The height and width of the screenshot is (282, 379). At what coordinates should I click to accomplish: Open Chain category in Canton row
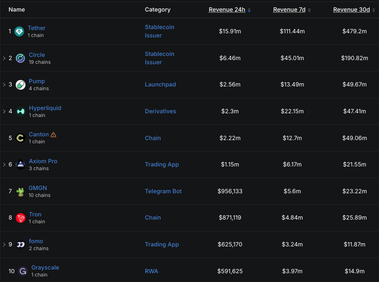153,138
